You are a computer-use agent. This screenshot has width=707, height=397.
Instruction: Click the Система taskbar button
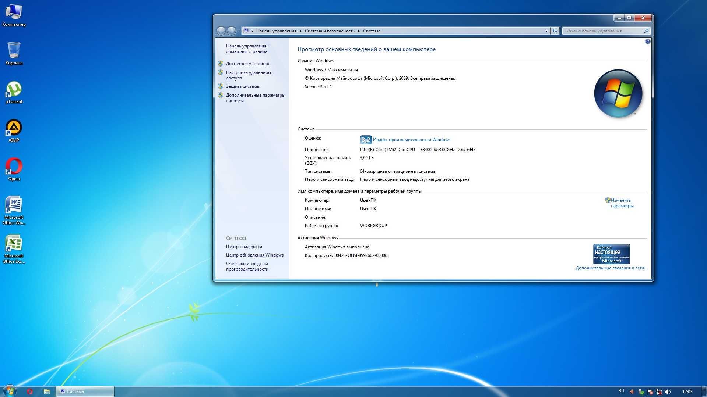[85, 391]
